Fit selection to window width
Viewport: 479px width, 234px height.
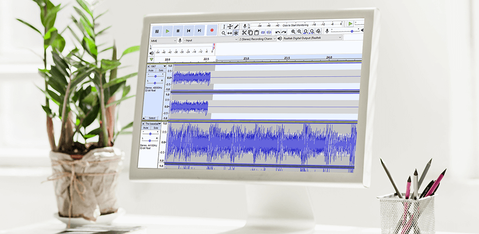[306, 31]
